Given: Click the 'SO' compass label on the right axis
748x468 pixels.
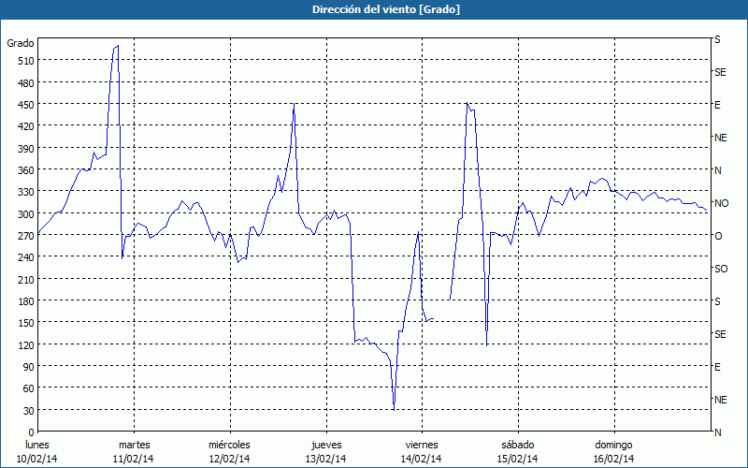Looking at the screenshot, I should [x=721, y=269].
